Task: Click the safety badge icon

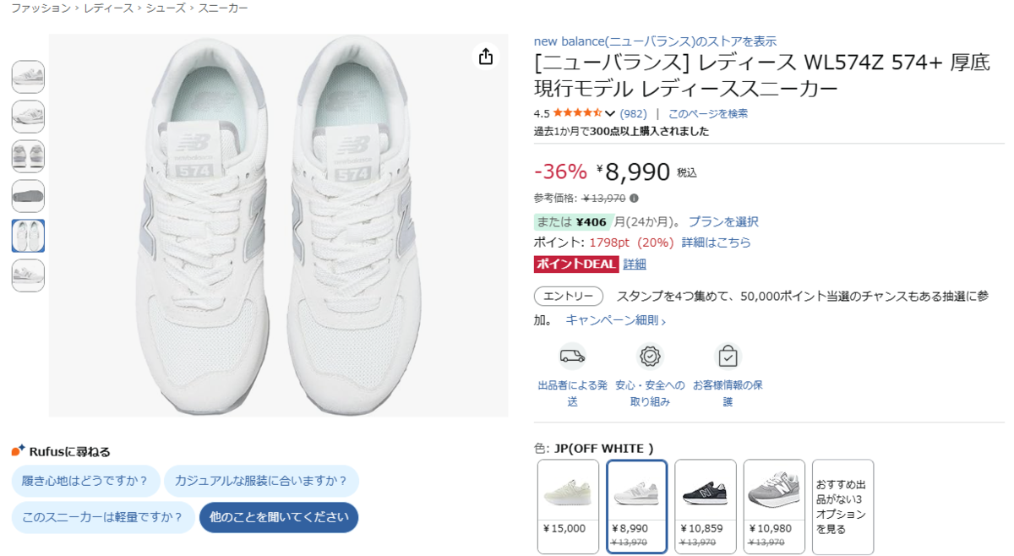Action: coord(650,356)
